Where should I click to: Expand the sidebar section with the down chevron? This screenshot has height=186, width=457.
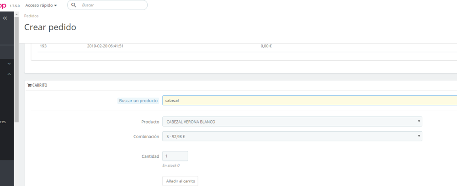[x=9, y=64]
